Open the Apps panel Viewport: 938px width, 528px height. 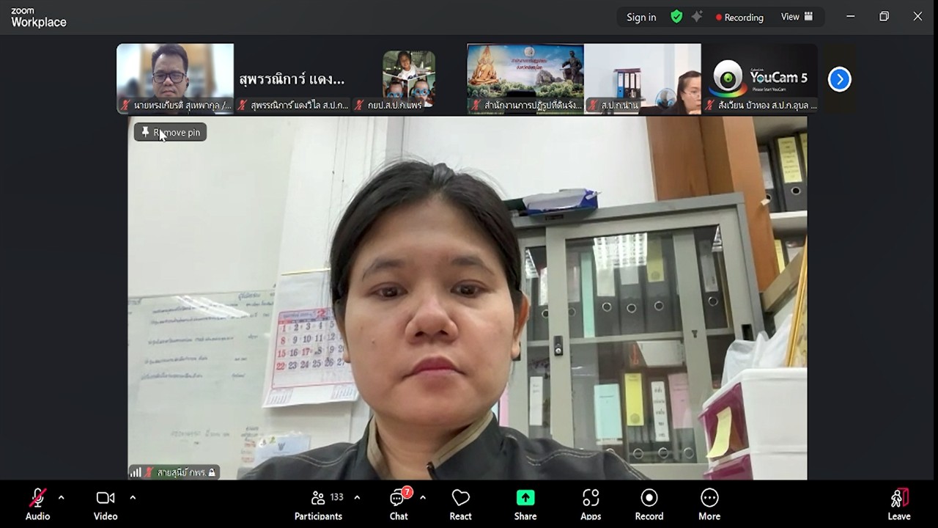tap(591, 499)
